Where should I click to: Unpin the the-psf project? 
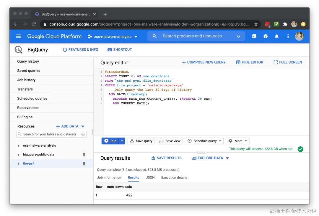84,163
